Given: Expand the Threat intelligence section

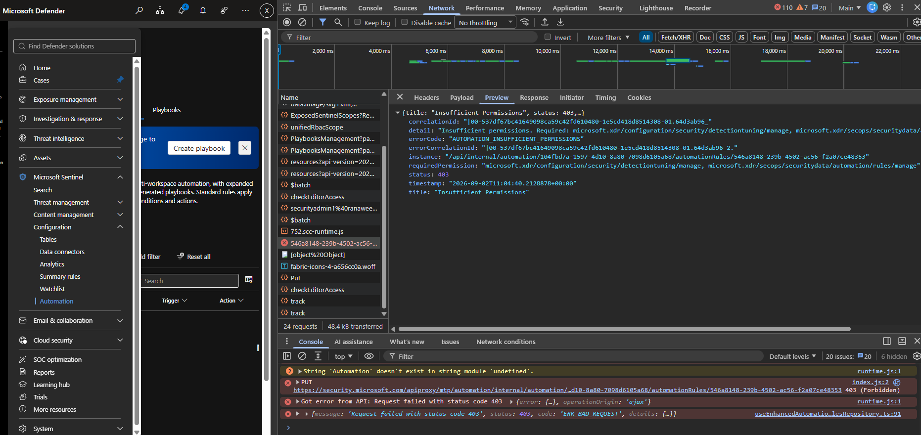Looking at the screenshot, I should coord(71,138).
